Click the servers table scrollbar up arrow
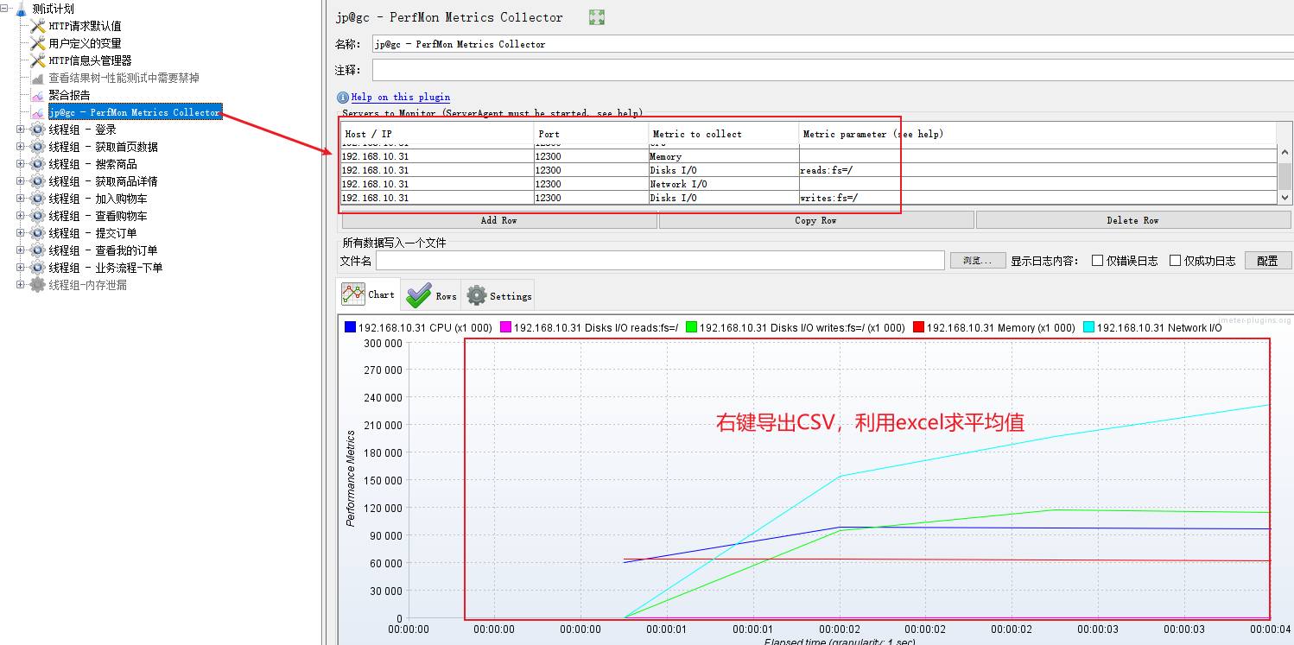 click(1284, 151)
